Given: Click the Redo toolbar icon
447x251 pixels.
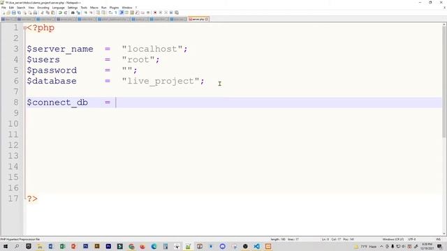Looking at the screenshot, I should 66,13.
